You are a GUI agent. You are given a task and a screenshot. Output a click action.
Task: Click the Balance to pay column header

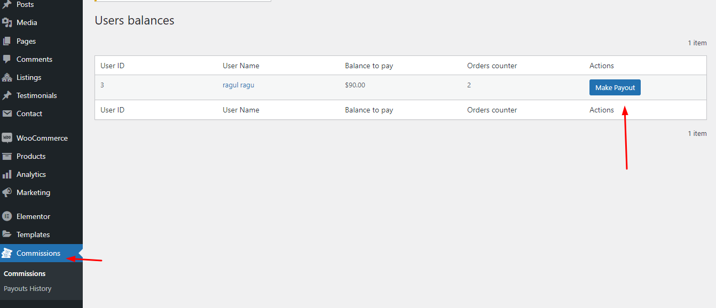tap(369, 66)
